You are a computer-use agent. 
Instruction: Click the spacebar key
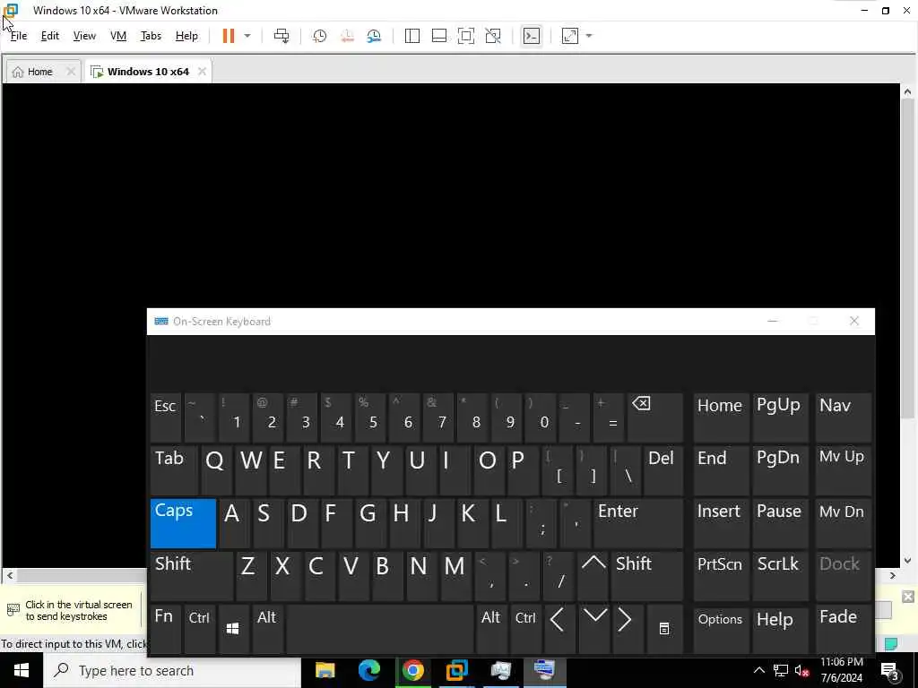[x=380, y=629]
